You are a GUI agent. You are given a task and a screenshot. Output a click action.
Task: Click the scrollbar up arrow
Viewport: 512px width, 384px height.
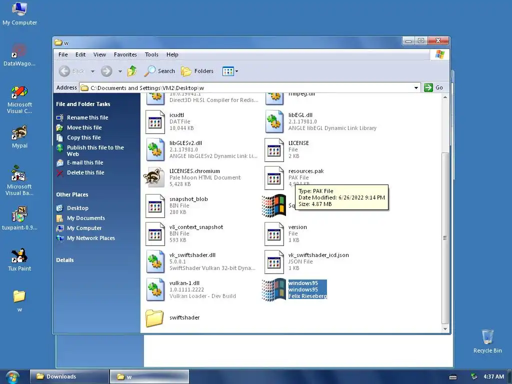(445, 97)
